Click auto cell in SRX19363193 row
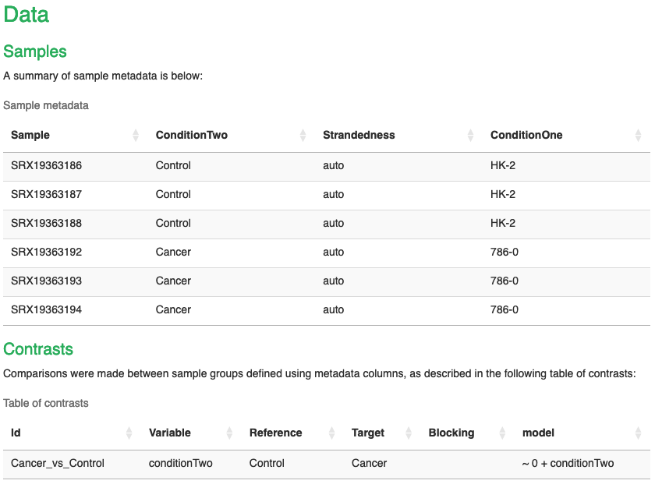The height and width of the screenshot is (484, 655). tap(334, 281)
